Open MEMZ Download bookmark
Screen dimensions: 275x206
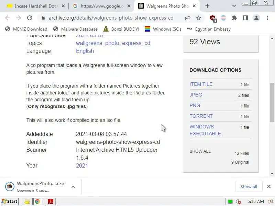point(26,29)
